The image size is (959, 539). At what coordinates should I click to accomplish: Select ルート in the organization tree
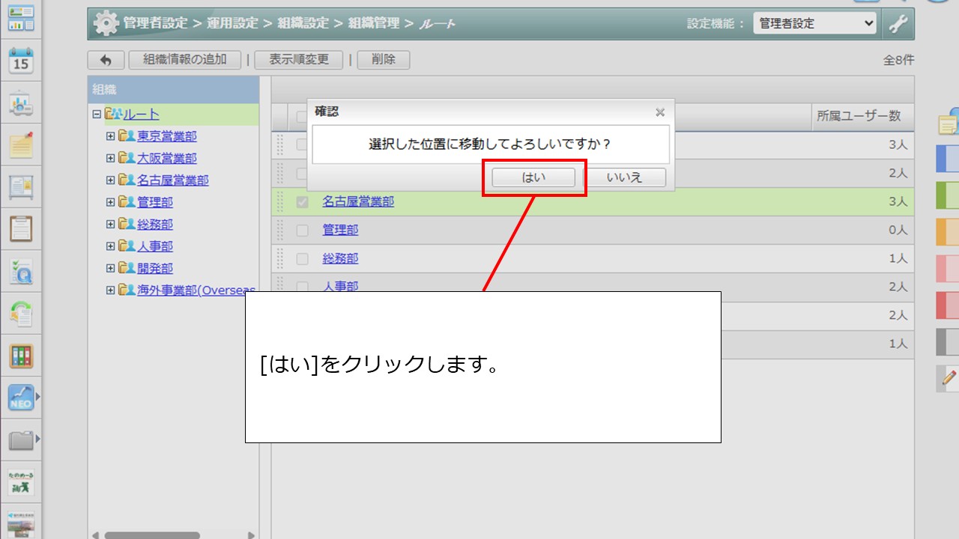(141, 115)
